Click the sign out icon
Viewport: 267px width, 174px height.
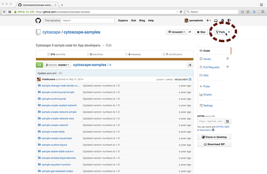(x=229, y=20)
